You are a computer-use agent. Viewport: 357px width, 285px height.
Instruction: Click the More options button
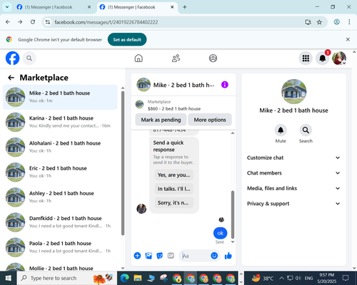[x=210, y=120]
